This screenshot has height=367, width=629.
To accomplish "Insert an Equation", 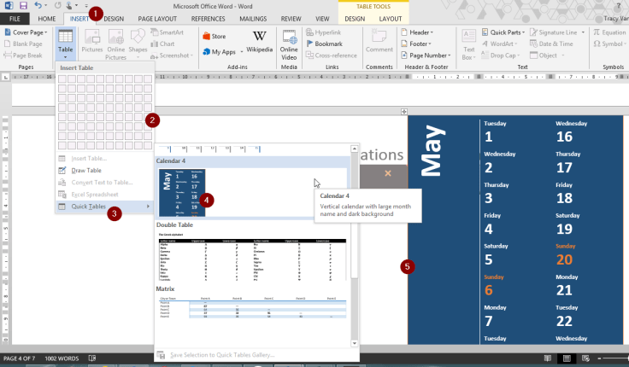I will [609, 32].
